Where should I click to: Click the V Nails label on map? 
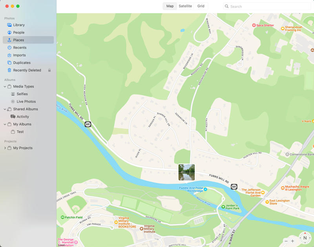pos(307,121)
